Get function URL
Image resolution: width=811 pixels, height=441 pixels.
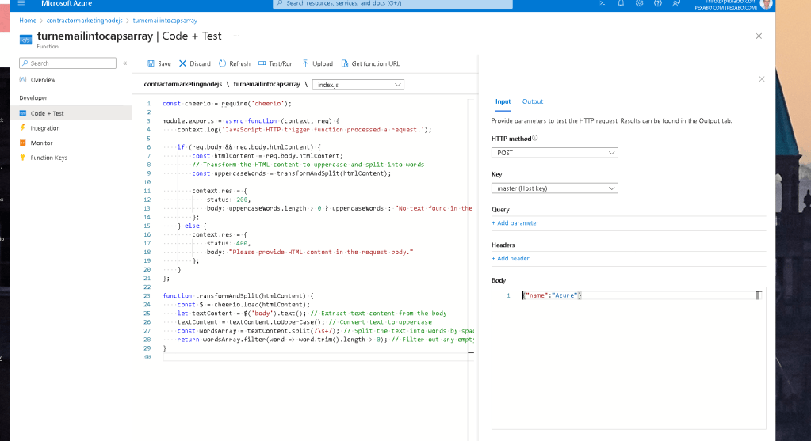[x=370, y=63]
